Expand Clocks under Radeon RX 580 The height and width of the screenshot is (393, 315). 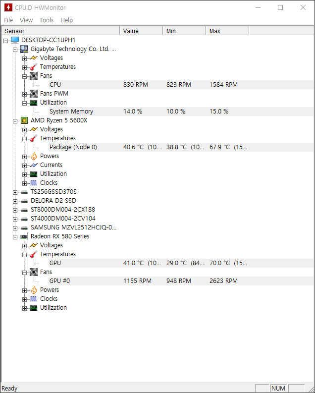tap(24, 299)
